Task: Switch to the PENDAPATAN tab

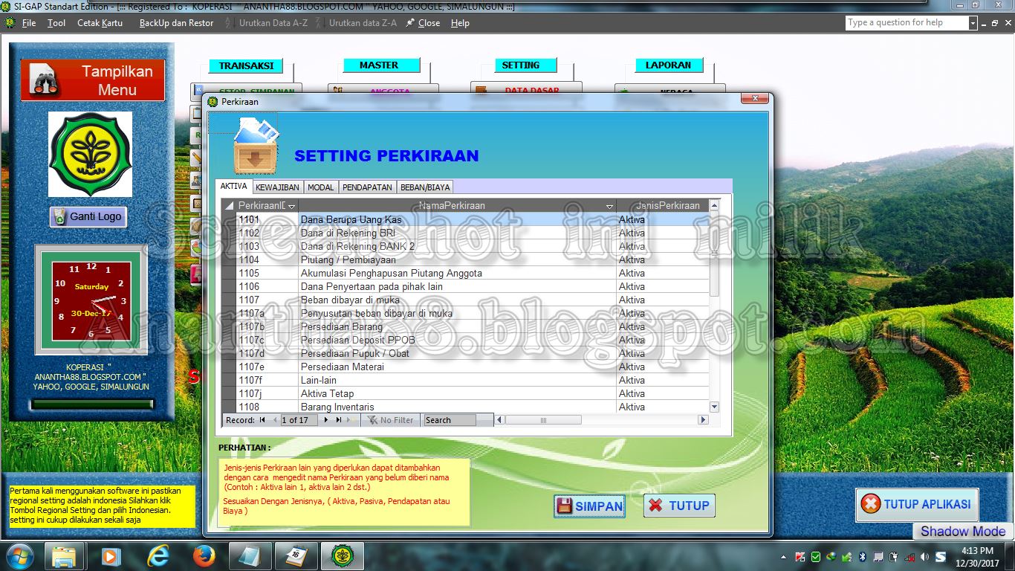Action: [367, 187]
